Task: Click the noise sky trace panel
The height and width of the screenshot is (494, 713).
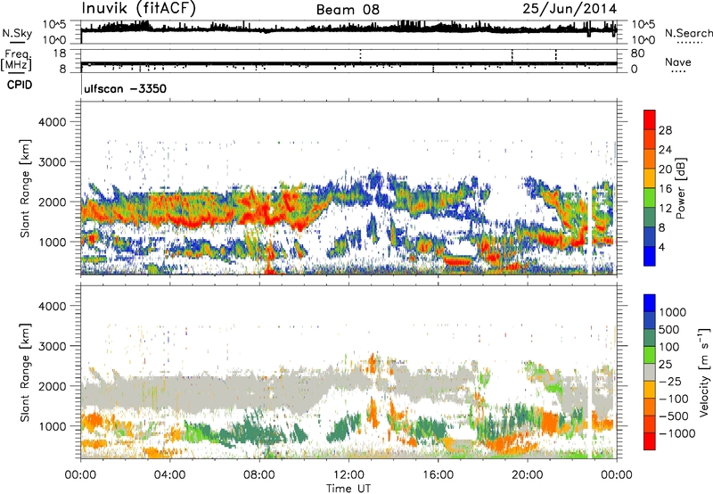Action: coord(348,32)
